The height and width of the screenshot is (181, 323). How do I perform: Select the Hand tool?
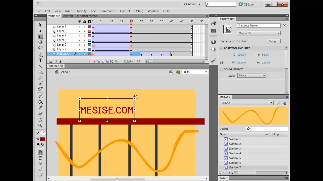pyautogui.click(x=40, y=120)
